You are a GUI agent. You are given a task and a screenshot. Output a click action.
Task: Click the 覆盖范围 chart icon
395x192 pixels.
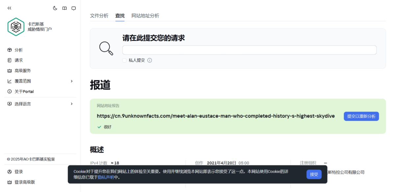[10, 81]
